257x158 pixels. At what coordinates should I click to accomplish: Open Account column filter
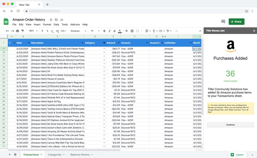(x=147, y=43)
